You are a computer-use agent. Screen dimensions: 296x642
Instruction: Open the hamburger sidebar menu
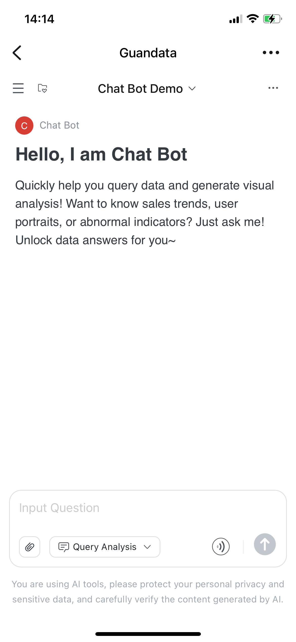(x=18, y=88)
